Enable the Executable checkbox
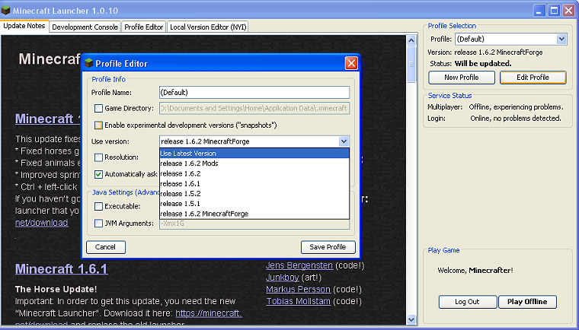The image size is (579, 330). pyautogui.click(x=98, y=207)
